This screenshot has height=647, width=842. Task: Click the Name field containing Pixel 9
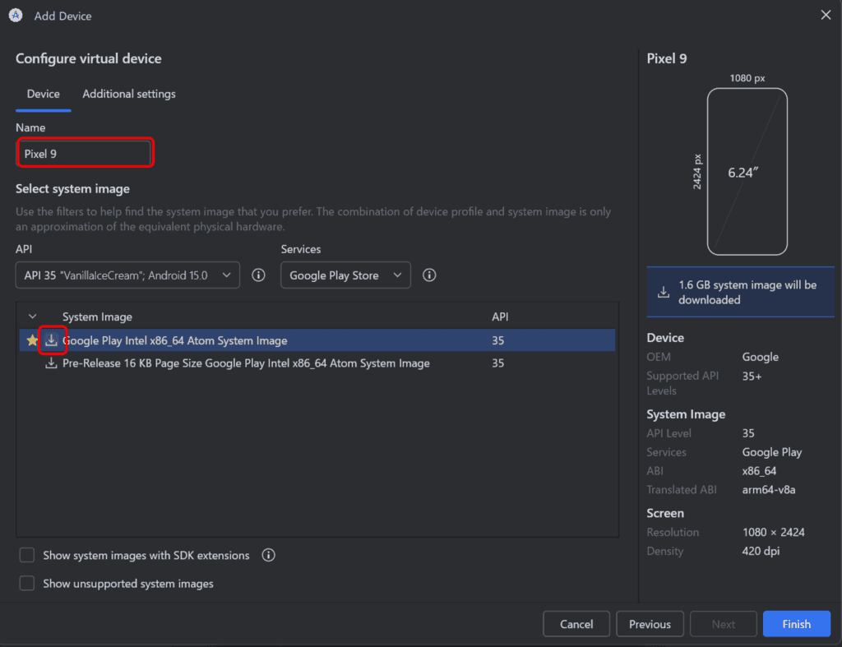[x=84, y=154]
